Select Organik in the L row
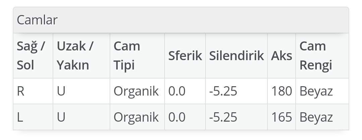This screenshot has height=140, width=362. 136,117
